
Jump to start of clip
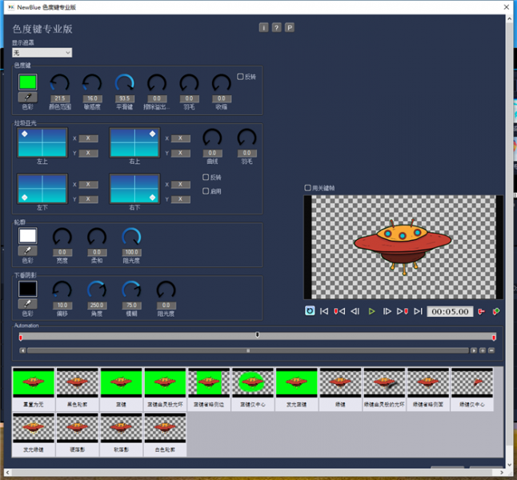coord(324,311)
